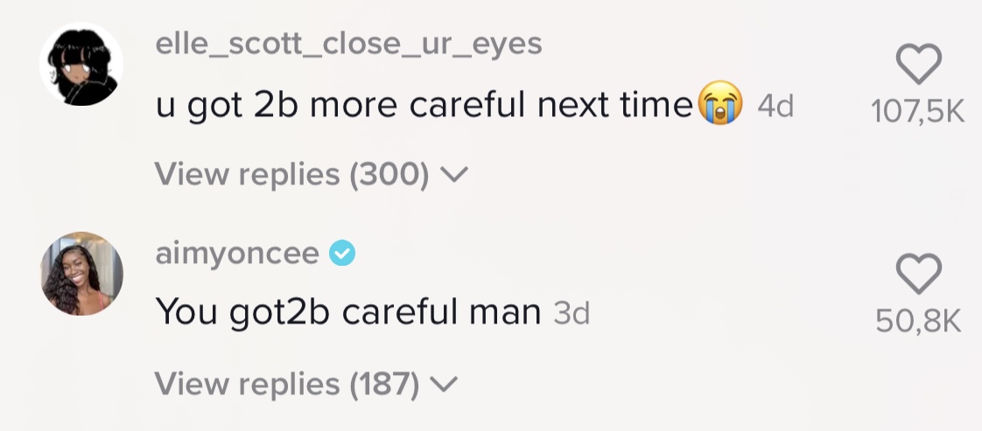
Task: Click the crying emoji in the first comment
Action: [x=719, y=106]
